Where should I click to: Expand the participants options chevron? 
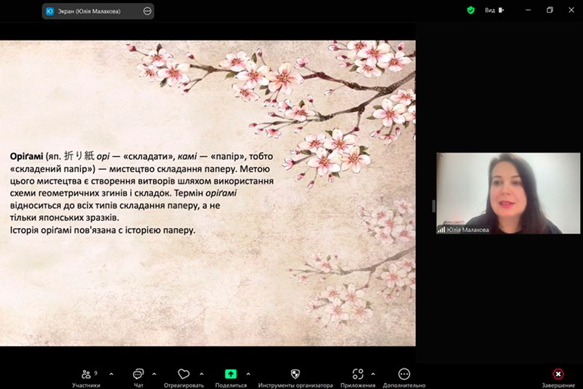[111, 374]
